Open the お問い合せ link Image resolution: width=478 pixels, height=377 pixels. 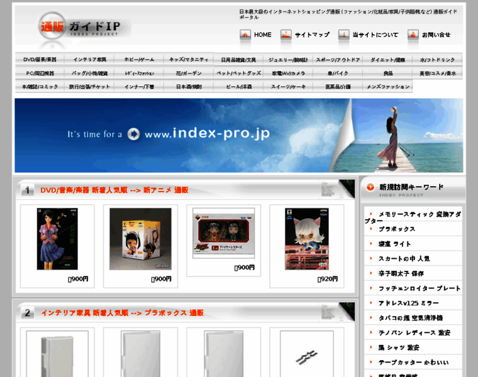point(436,35)
